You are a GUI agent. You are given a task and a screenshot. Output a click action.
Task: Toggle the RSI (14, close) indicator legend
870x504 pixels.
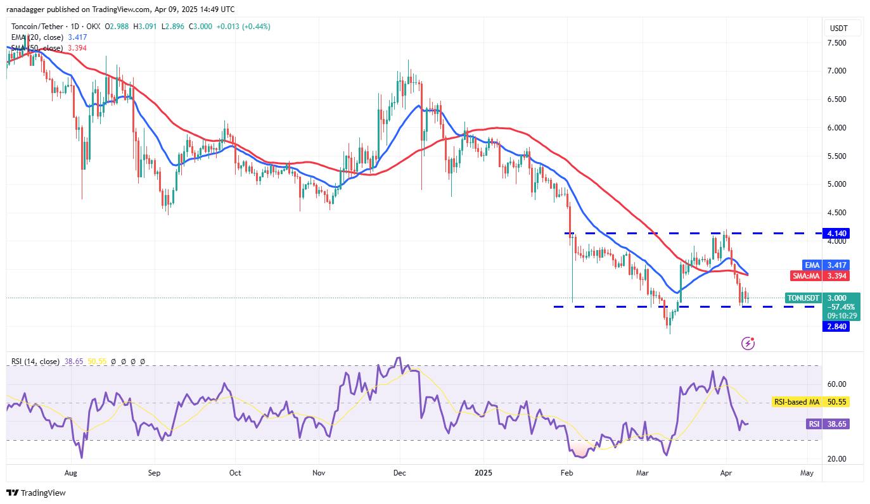tap(35, 362)
